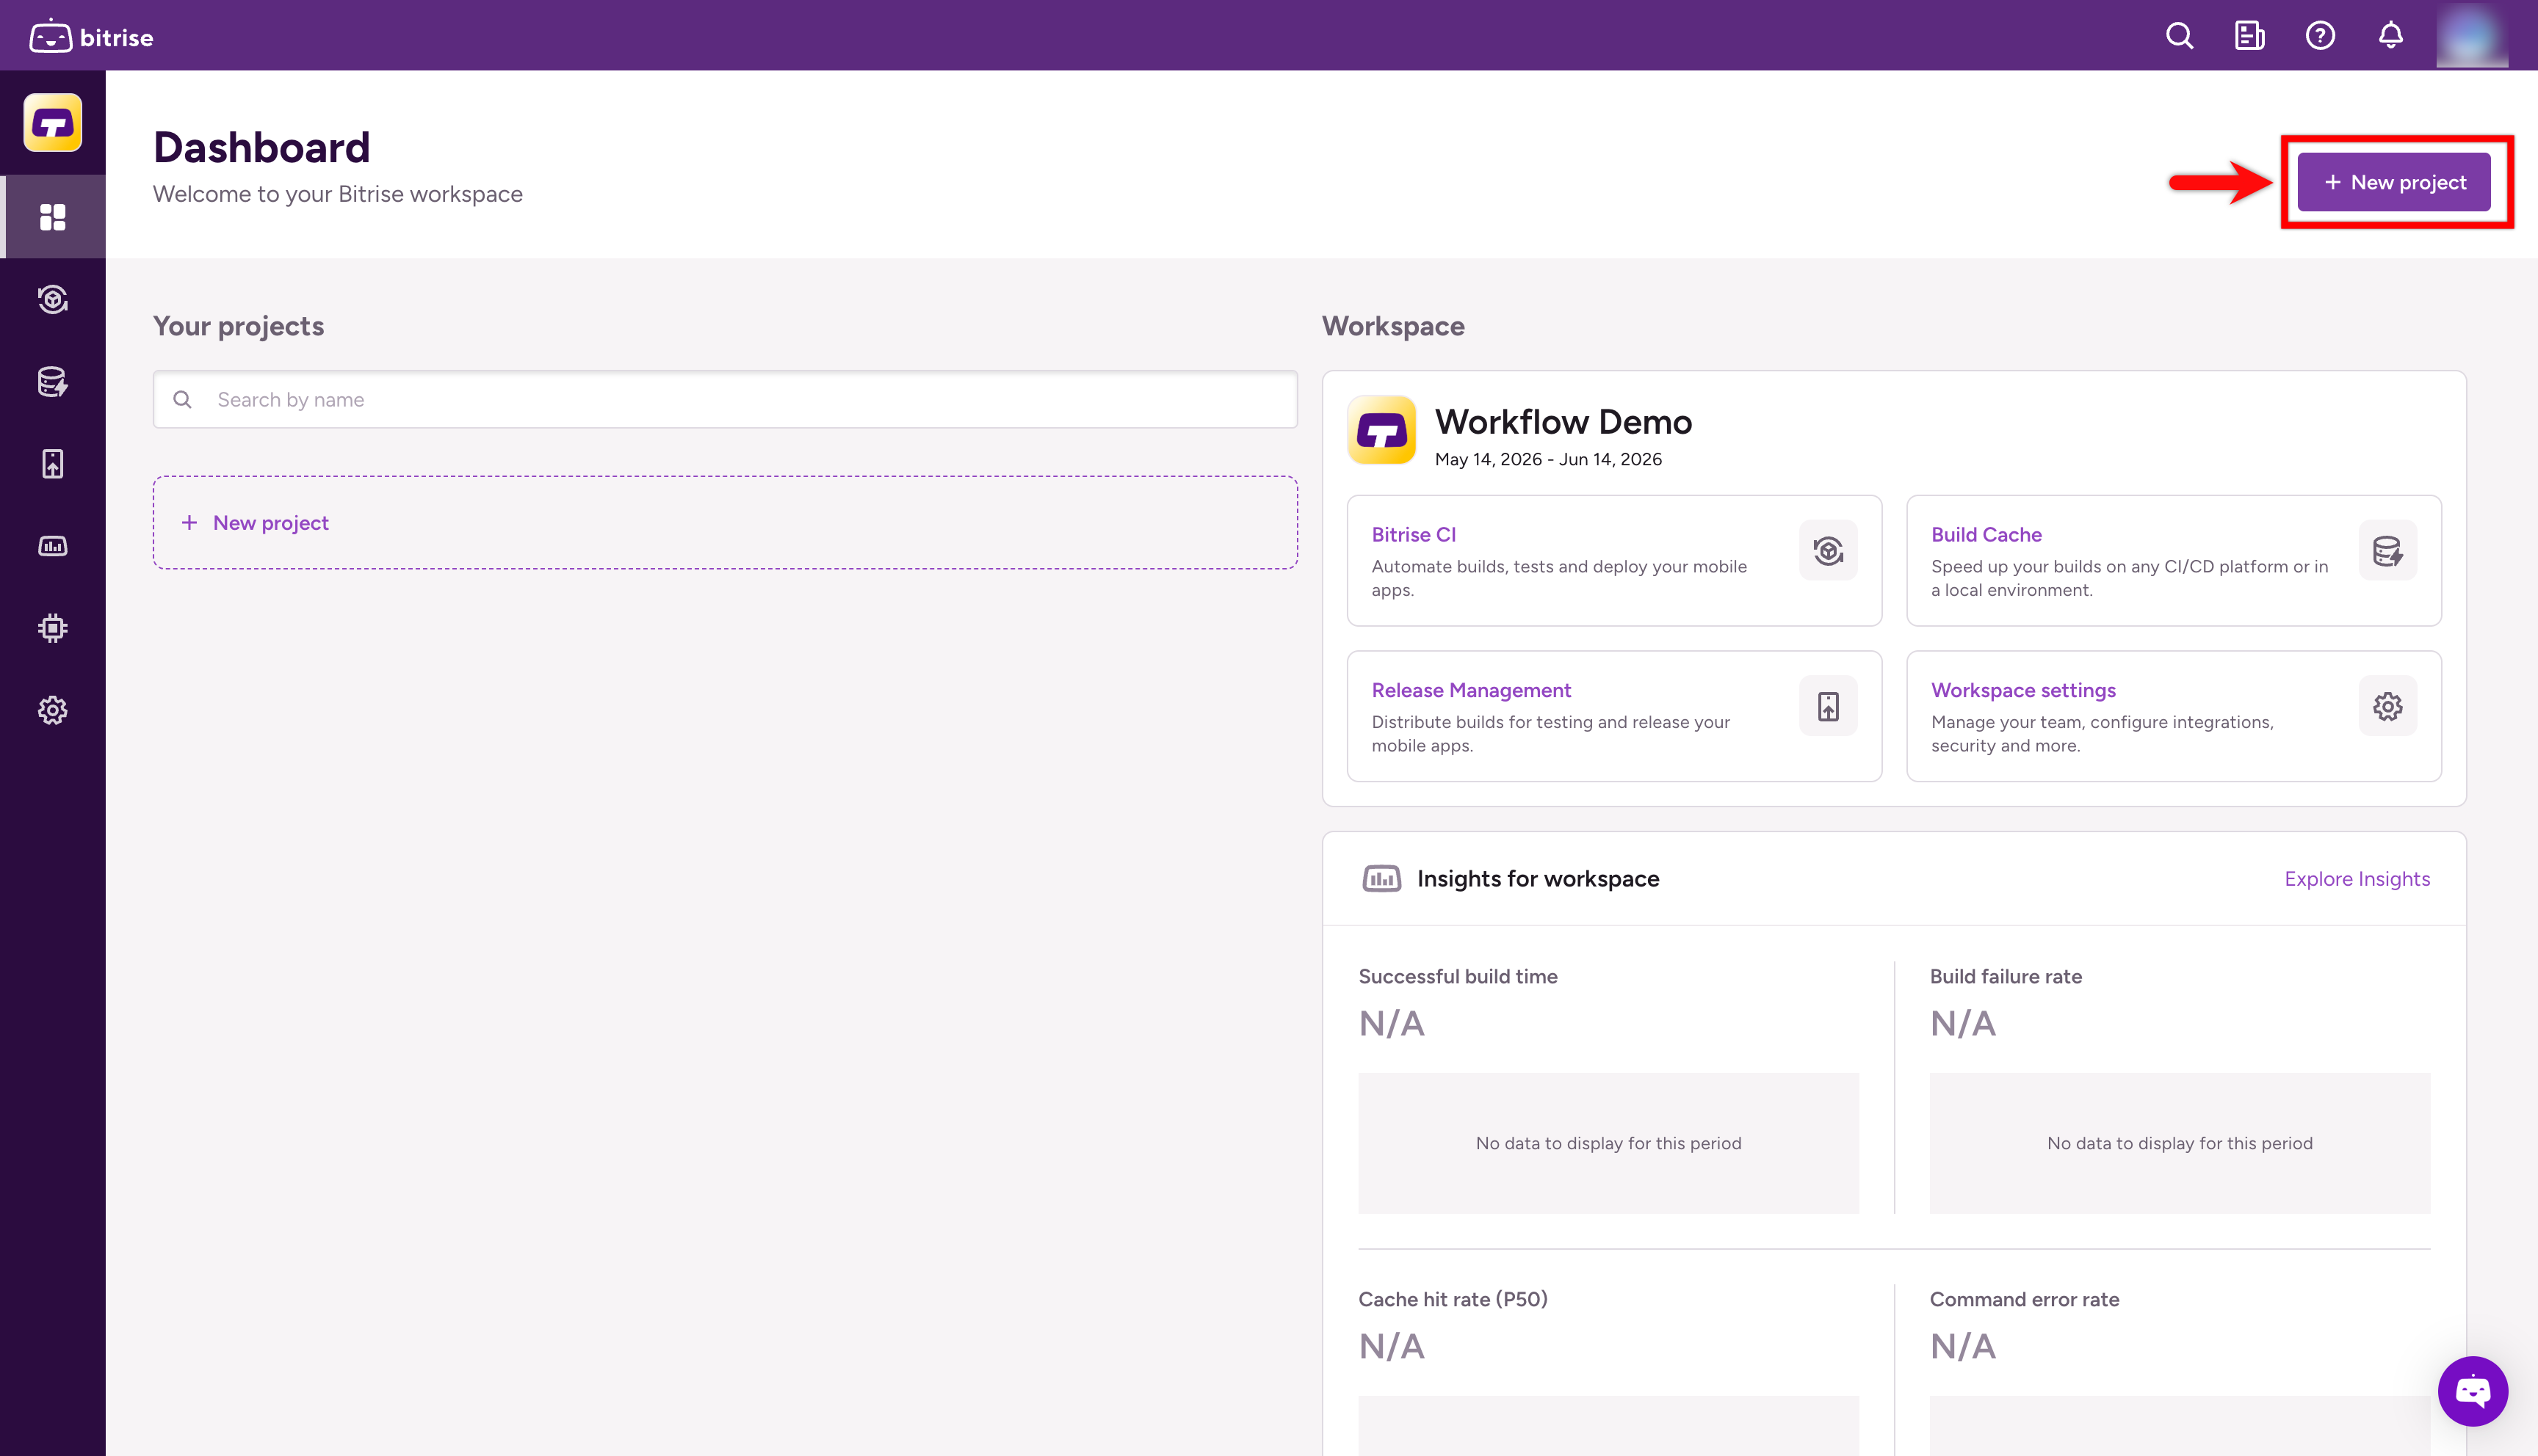Screen dimensions: 2538x1456
Task: Click the Insights for workspace chart icon
Action: (1381, 878)
